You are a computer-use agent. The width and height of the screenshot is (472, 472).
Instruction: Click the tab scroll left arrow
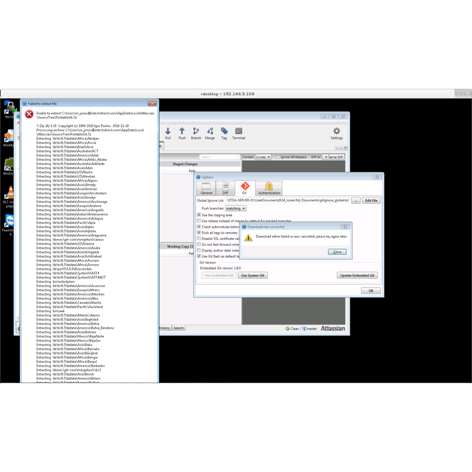pyautogui.click(x=336, y=148)
